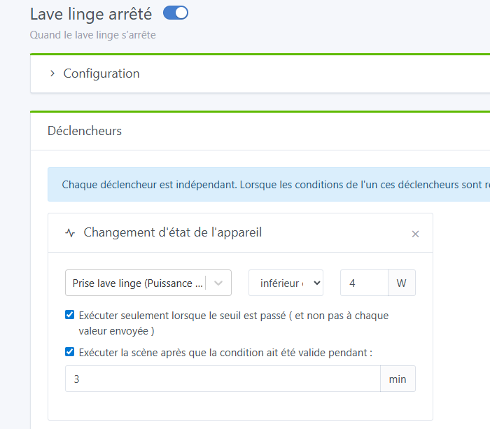Screen dimensions: 490x429
Task: Open the inférieur comparison operator dropdown
Action: point(286,283)
